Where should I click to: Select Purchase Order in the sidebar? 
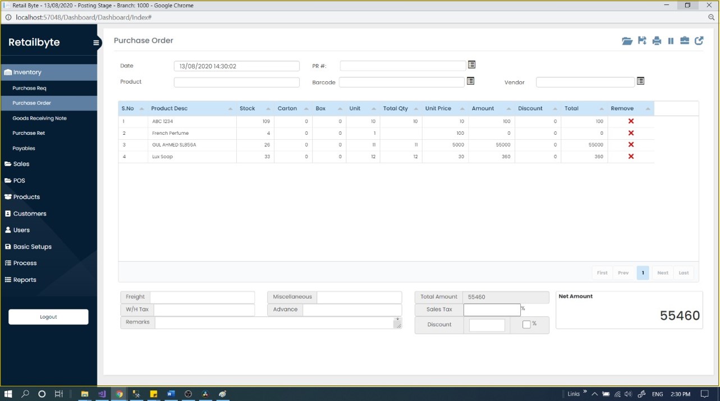click(x=48, y=103)
